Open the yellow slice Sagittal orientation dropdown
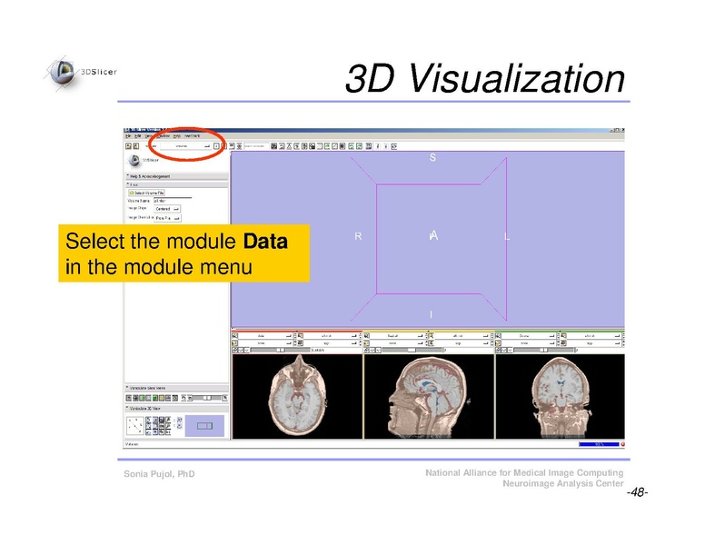Viewport: 705px width, 545px height. pos(397,336)
